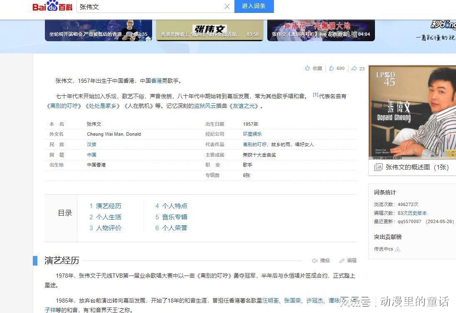Clear the search box with X icon
Image resolution: width=456 pixels, height=313 pixels.
tap(227, 6)
